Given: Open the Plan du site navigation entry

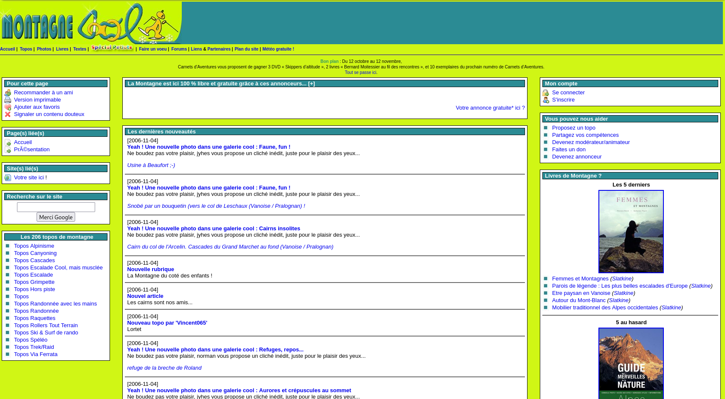Looking at the screenshot, I should coord(246,49).
